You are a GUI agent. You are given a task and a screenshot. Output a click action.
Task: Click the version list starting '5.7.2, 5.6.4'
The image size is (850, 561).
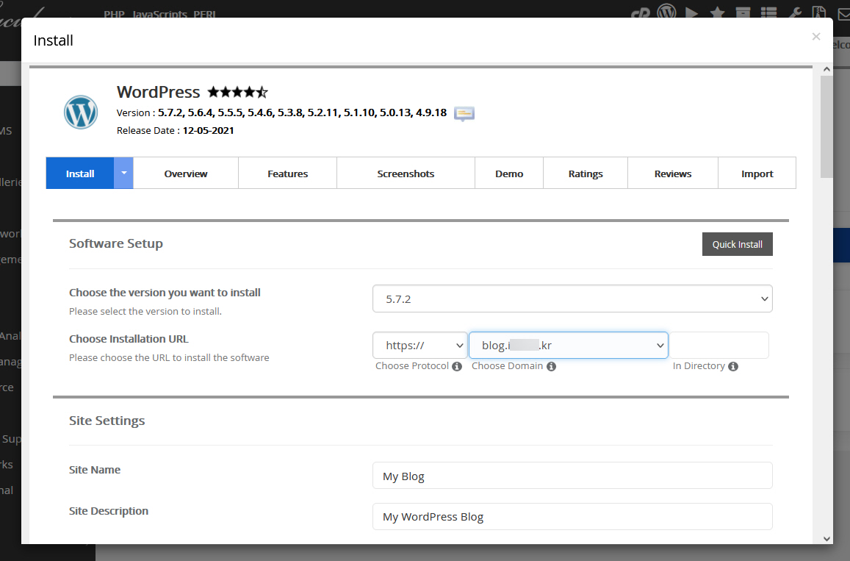(302, 112)
